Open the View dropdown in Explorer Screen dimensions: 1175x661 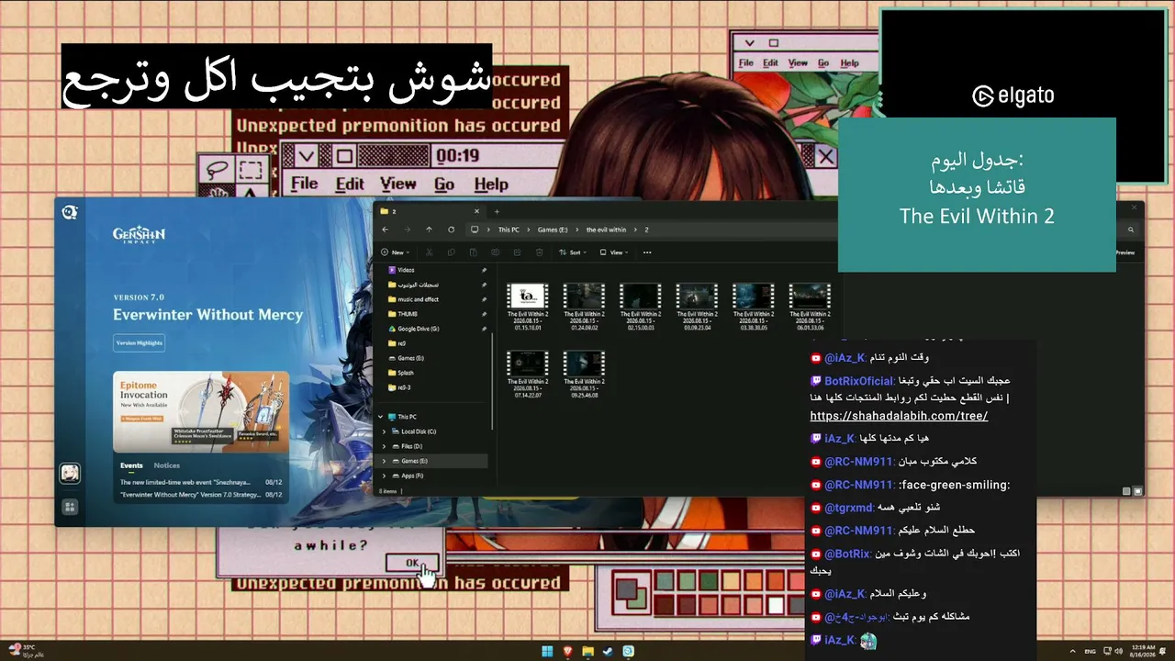coord(615,252)
